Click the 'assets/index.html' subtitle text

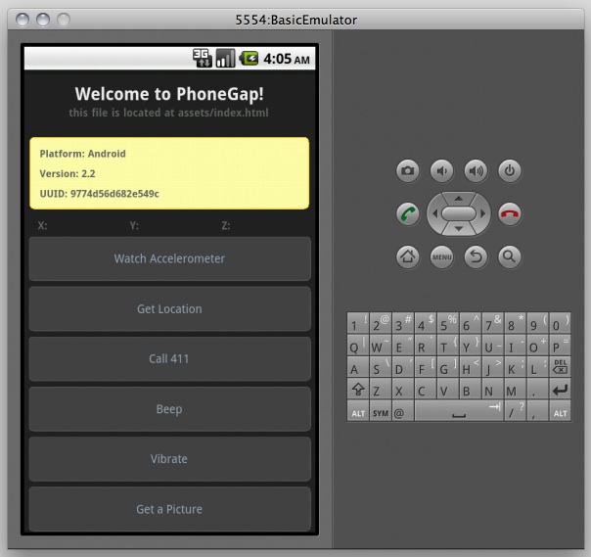click(x=223, y=113)
